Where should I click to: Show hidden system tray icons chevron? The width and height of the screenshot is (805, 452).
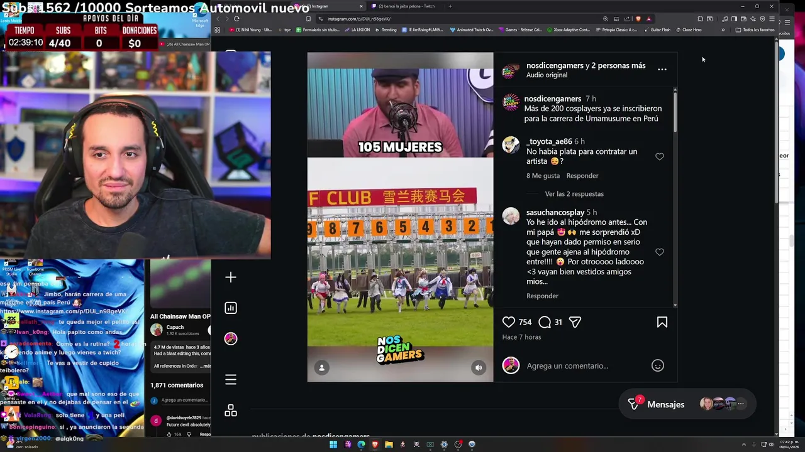point(743,444)
